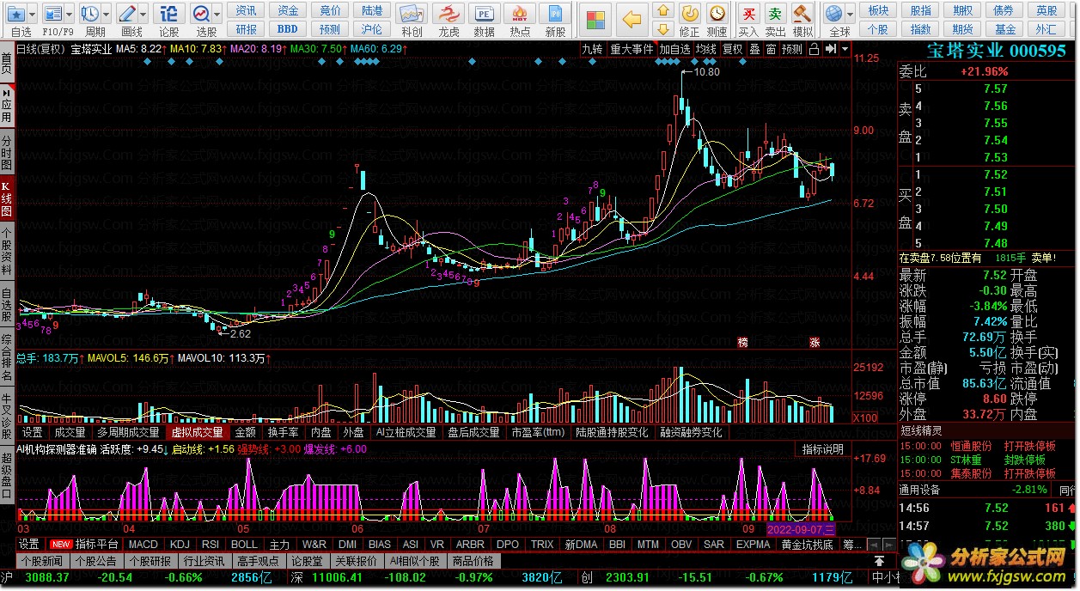Screen dimensions: 1080x591
Task: Expand the 全球 dropdown arrow
Action: 850,14
